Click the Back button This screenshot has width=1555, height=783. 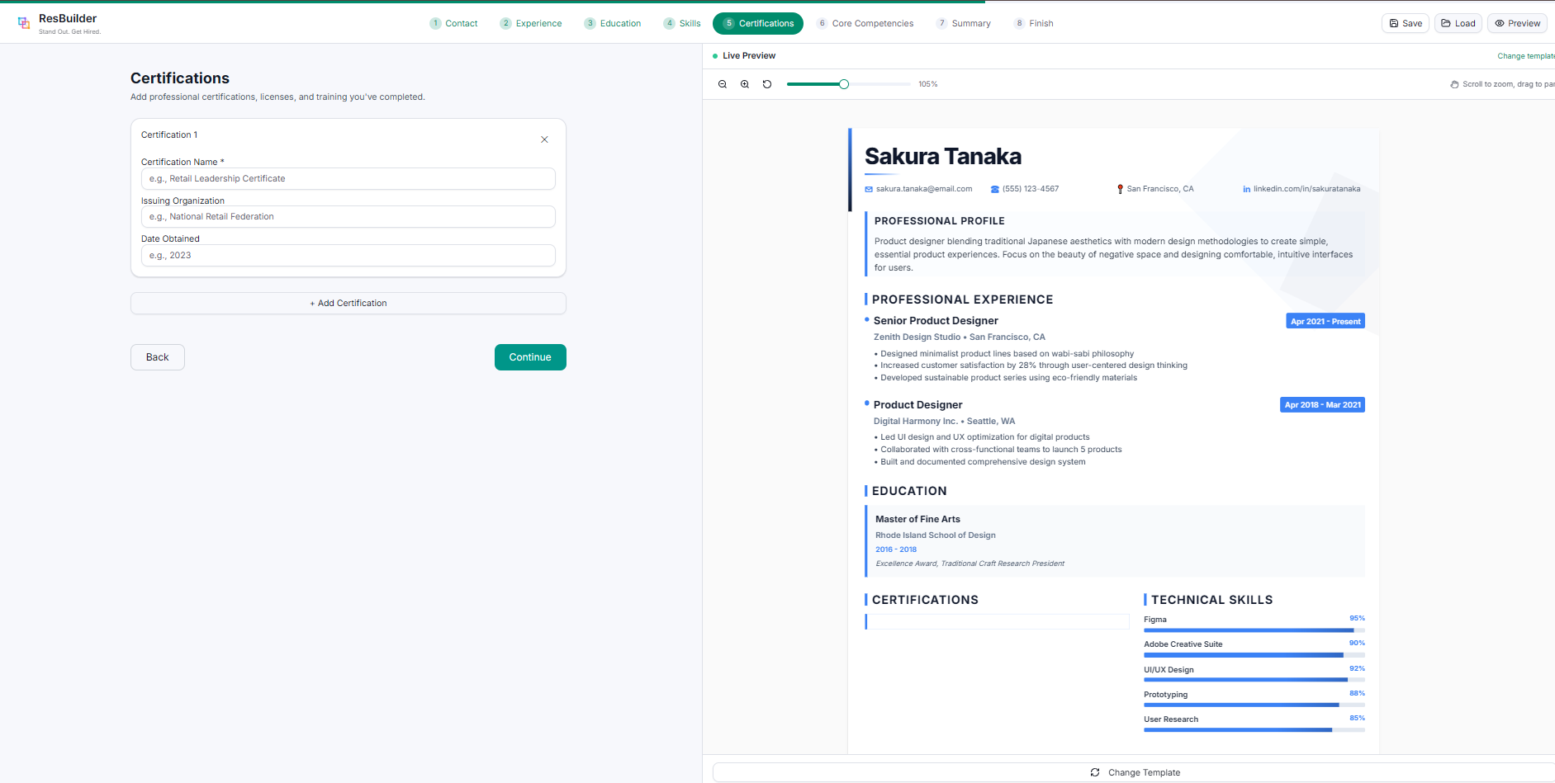157,357
